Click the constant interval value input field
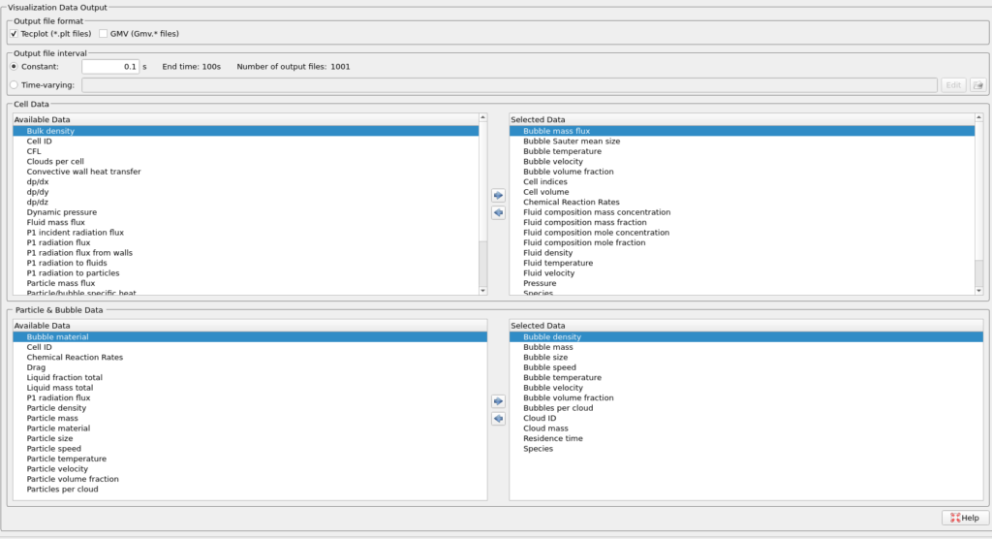Image resolution: width=992 pixels, height=539 pixels. point(109,67)
